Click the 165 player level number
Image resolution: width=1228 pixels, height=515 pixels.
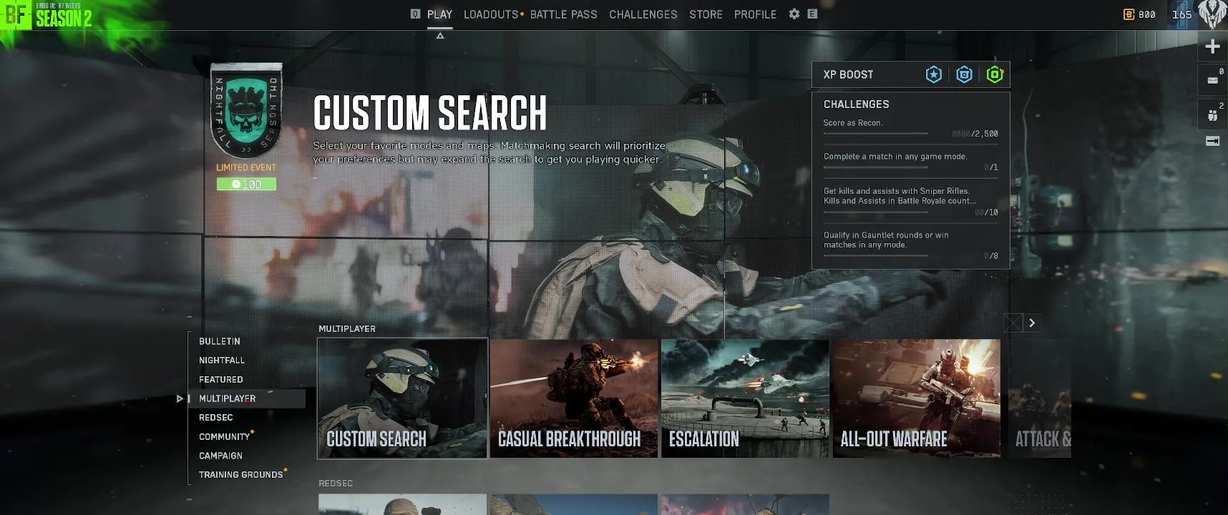click(x=1182, y=14)
